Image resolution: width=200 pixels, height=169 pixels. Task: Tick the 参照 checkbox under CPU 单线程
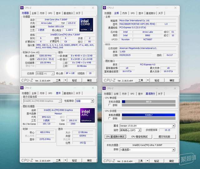pos(109,105)
